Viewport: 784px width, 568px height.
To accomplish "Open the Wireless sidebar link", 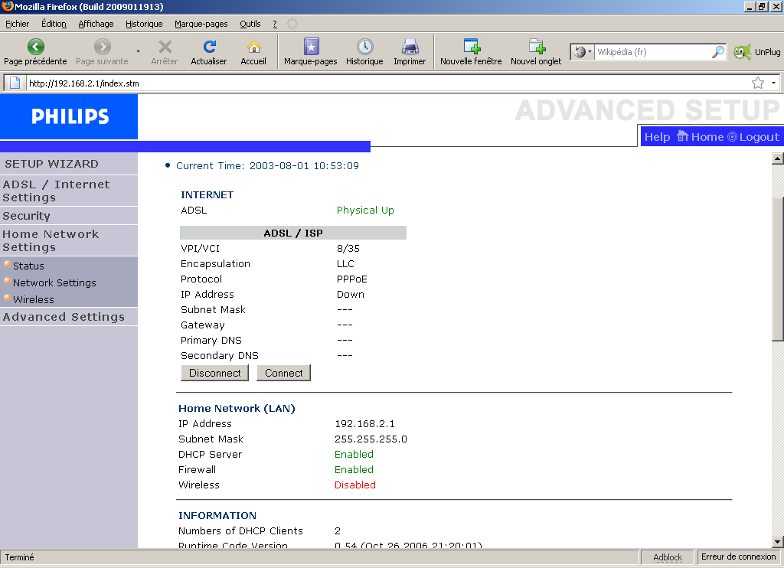I will 34,299.
